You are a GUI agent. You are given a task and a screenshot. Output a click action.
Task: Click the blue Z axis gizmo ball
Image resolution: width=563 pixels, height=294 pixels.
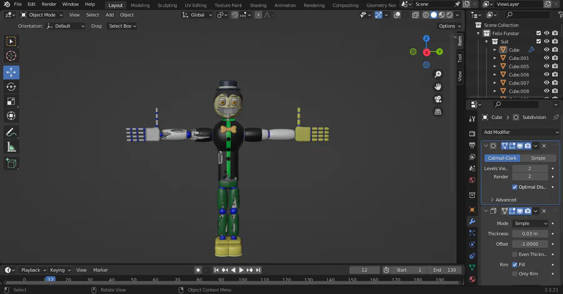tap(426, 38)
